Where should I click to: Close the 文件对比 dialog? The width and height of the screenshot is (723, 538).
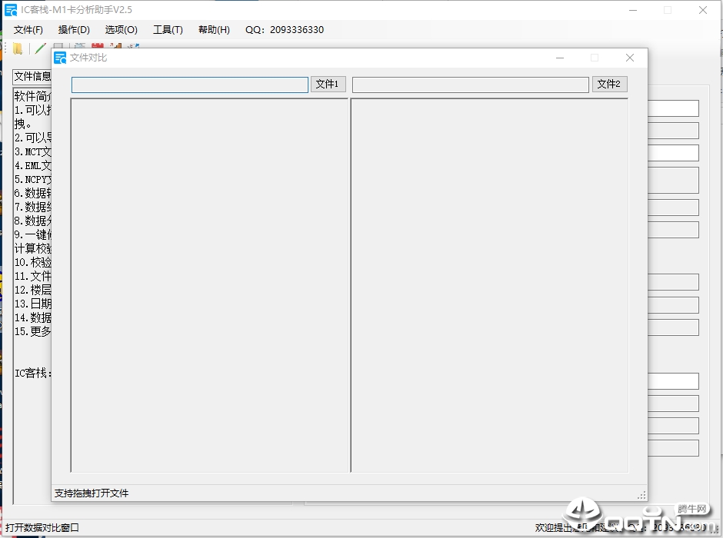tap(630, 58)
